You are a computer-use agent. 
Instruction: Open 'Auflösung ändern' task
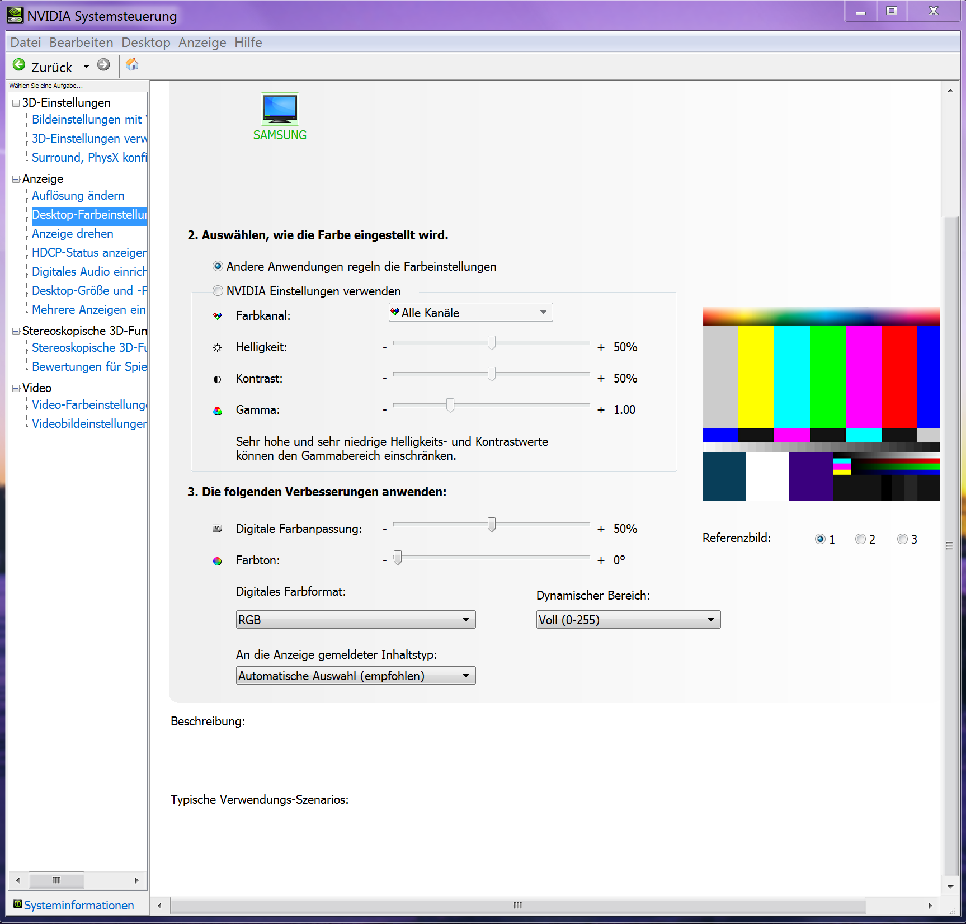[x=78, y=196]
